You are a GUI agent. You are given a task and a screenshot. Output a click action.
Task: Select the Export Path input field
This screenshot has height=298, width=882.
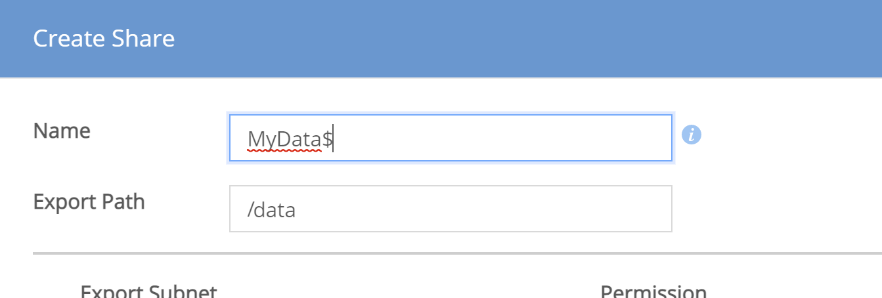click(x=451, y=209)
